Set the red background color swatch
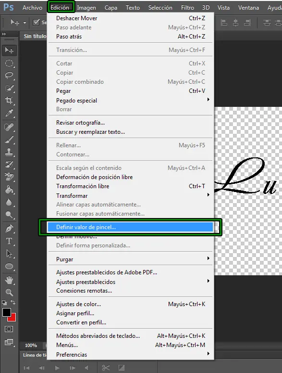The height and width of the screenshot is (373, 282). tap(13, 318)
